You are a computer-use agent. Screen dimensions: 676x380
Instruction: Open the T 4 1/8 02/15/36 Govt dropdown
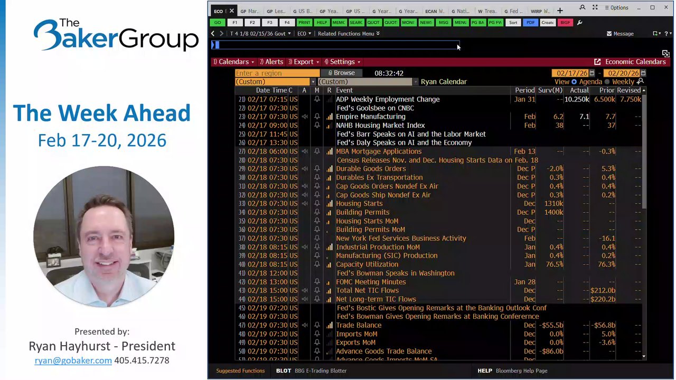click(x=260, y=34)
